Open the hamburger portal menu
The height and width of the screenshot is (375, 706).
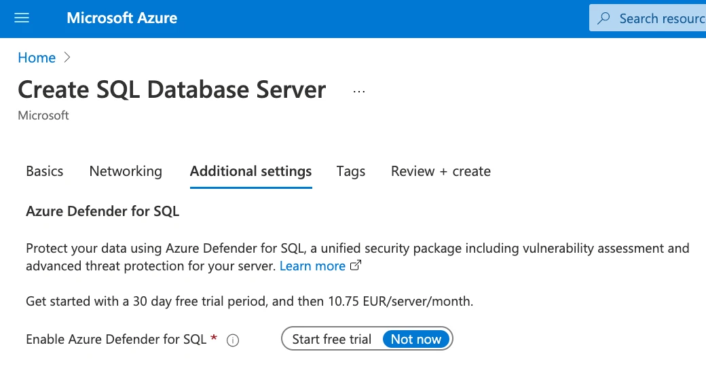pyautogui.click(x=22, y=18)
